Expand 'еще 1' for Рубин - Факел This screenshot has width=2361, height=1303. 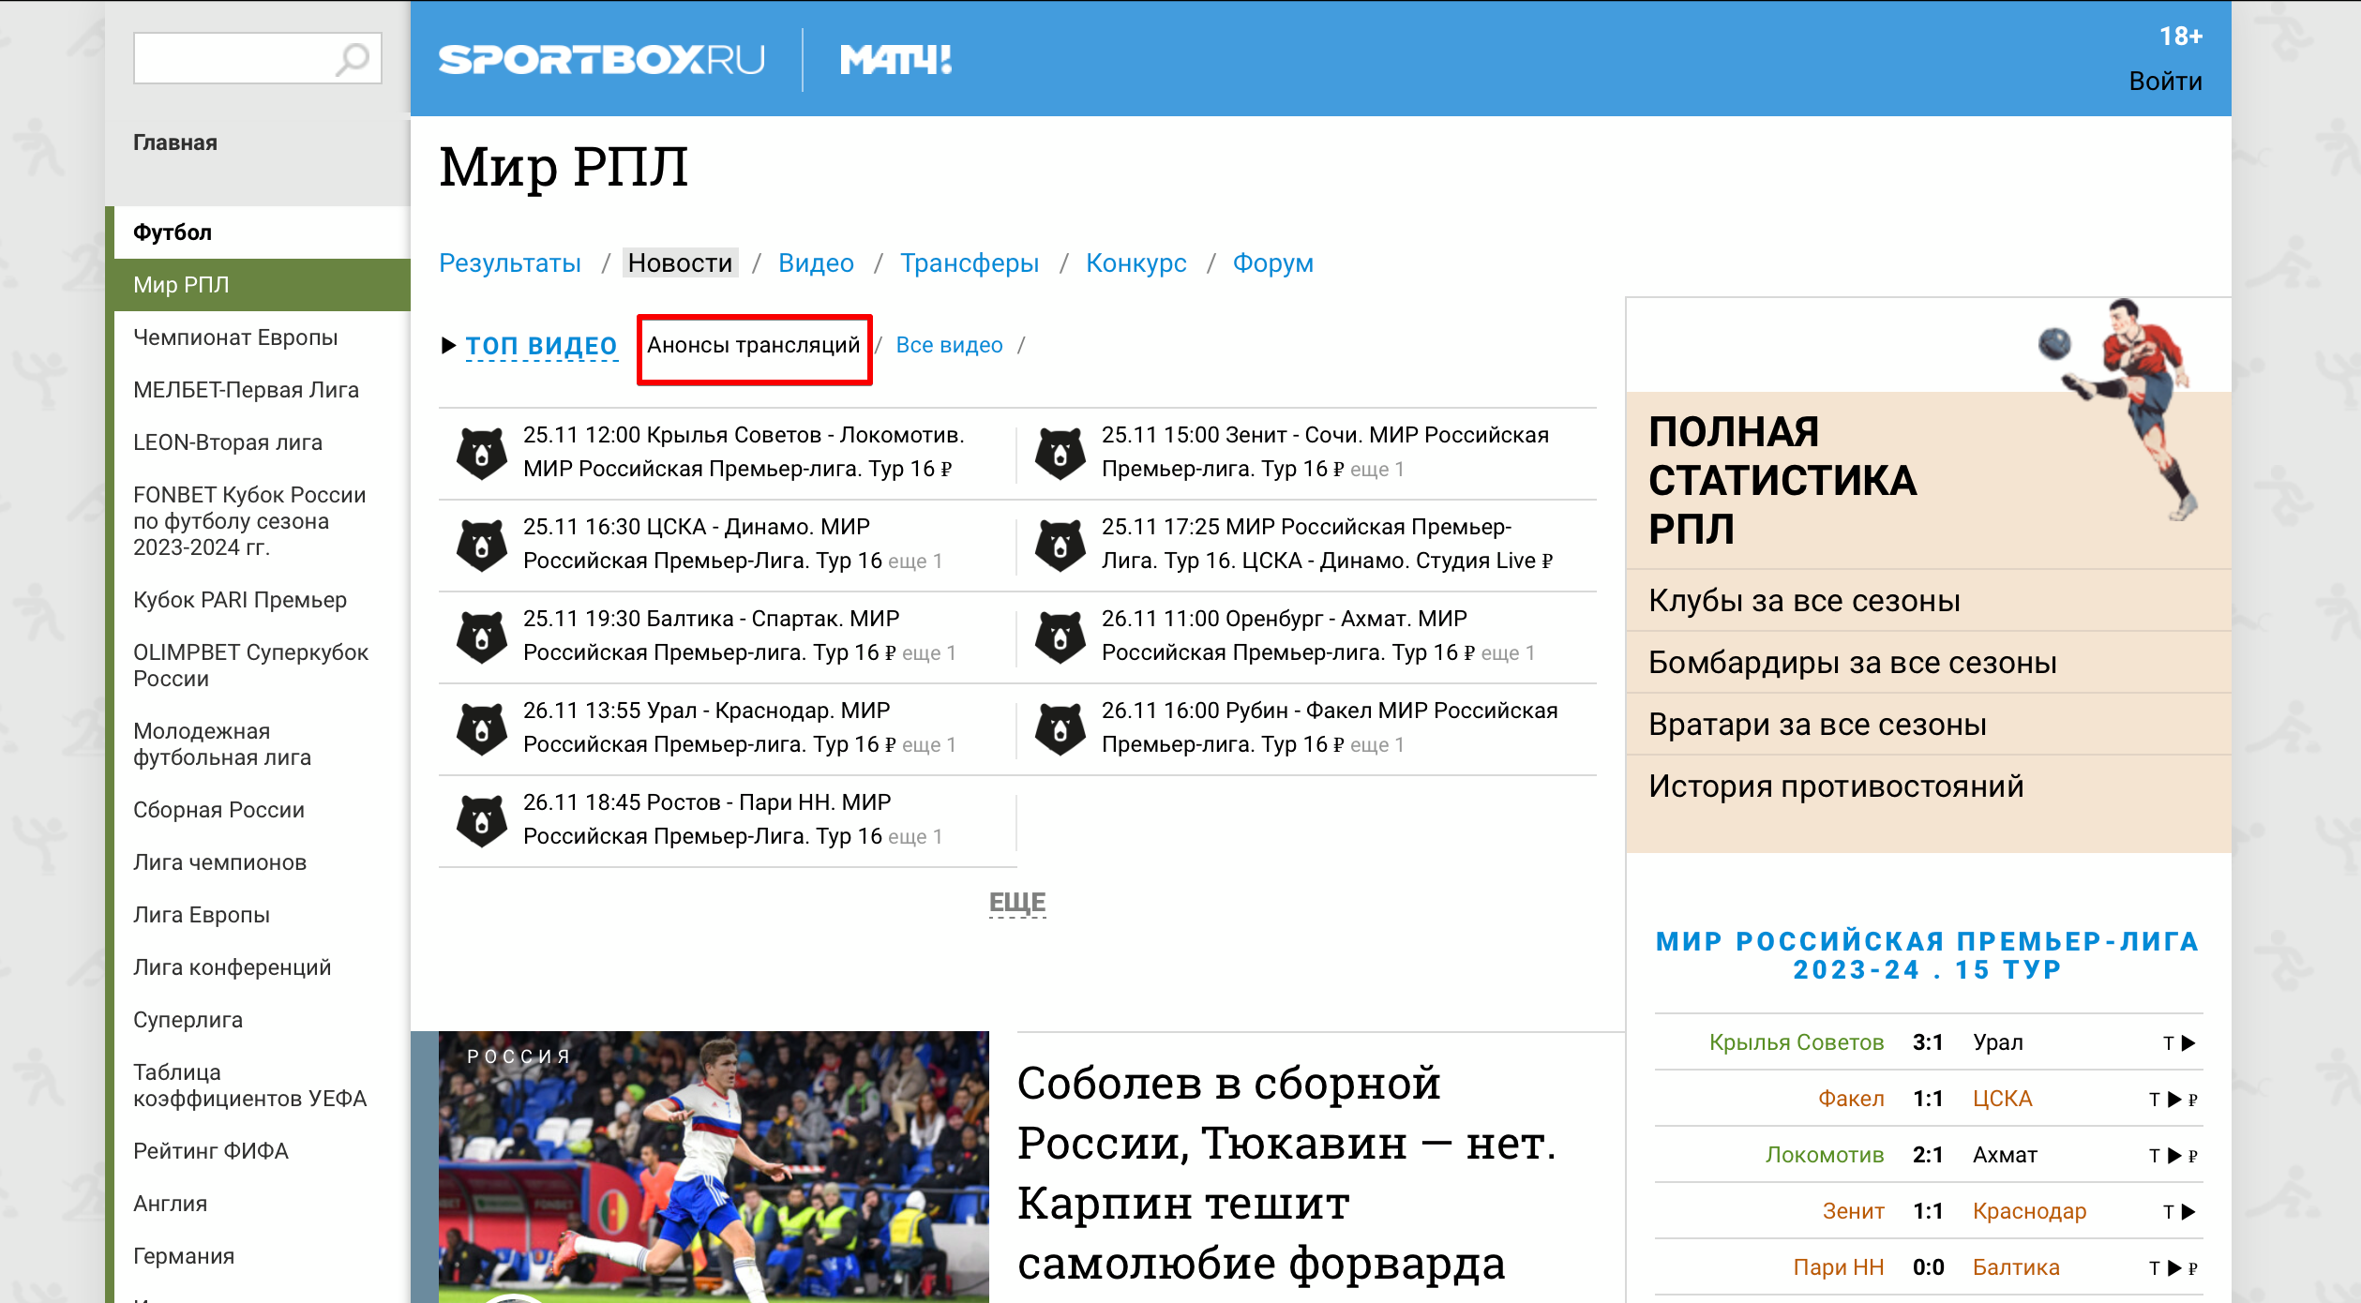tap(1376, 745)
